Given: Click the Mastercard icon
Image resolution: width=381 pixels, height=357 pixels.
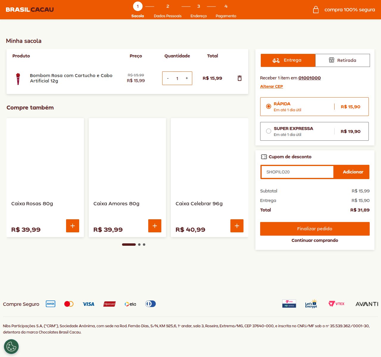Looking at the screenshot, I should pyautogui.click(x=69, y=304).
